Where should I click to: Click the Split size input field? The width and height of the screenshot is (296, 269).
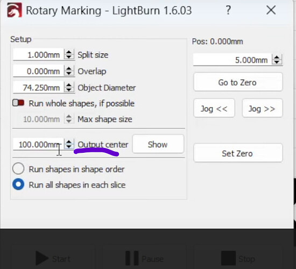point(39,55)
